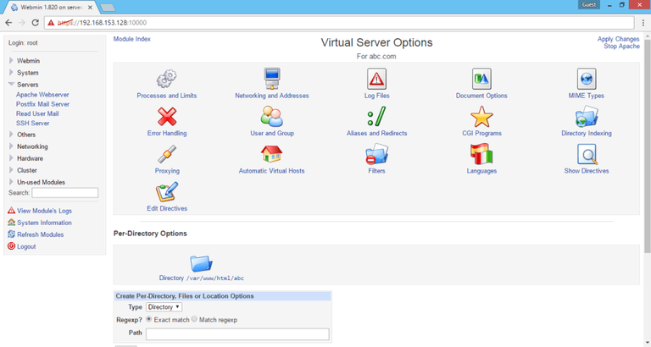651x347 pixels.
Task: Click into the sidebar Search field
Action: point(65,193)
